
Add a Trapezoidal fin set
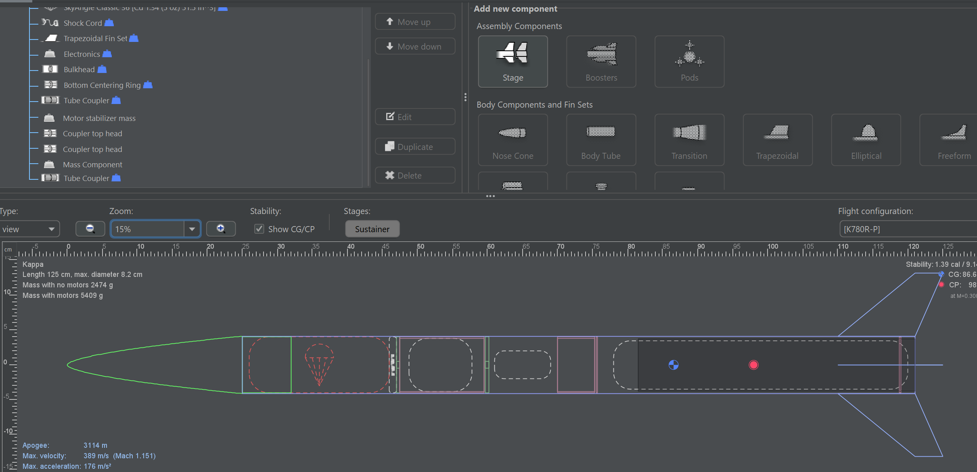coord(777,140)
